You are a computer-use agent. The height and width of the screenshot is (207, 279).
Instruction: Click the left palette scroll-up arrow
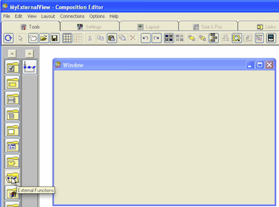tap(12, 54)
